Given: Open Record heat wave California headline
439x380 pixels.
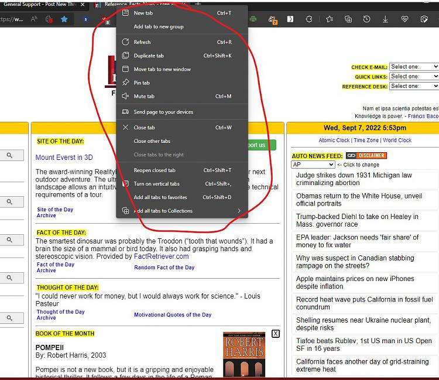Looking at the screenshot, I should (x=365, y=303).
